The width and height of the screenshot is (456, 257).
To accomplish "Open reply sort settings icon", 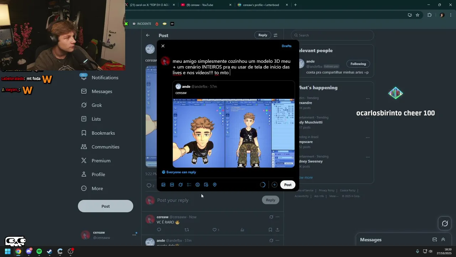I will point(275,35).
